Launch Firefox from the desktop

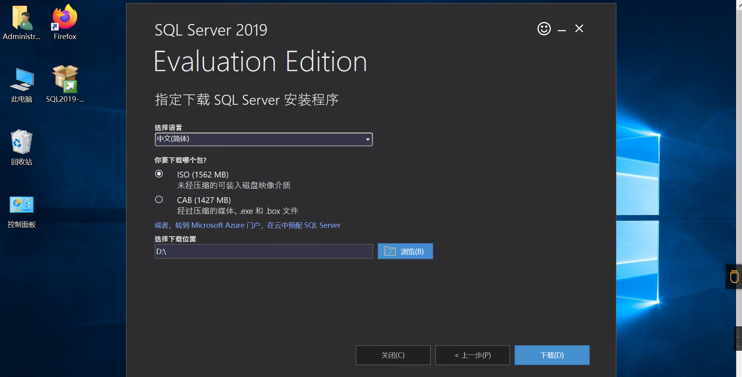coord(65,22)
